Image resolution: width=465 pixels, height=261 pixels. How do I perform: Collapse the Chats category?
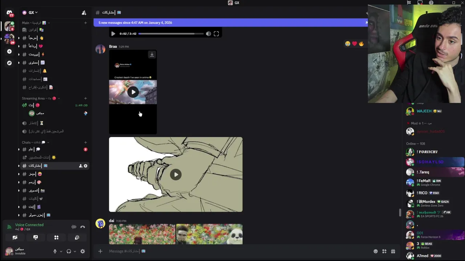[x=35, y=142]
